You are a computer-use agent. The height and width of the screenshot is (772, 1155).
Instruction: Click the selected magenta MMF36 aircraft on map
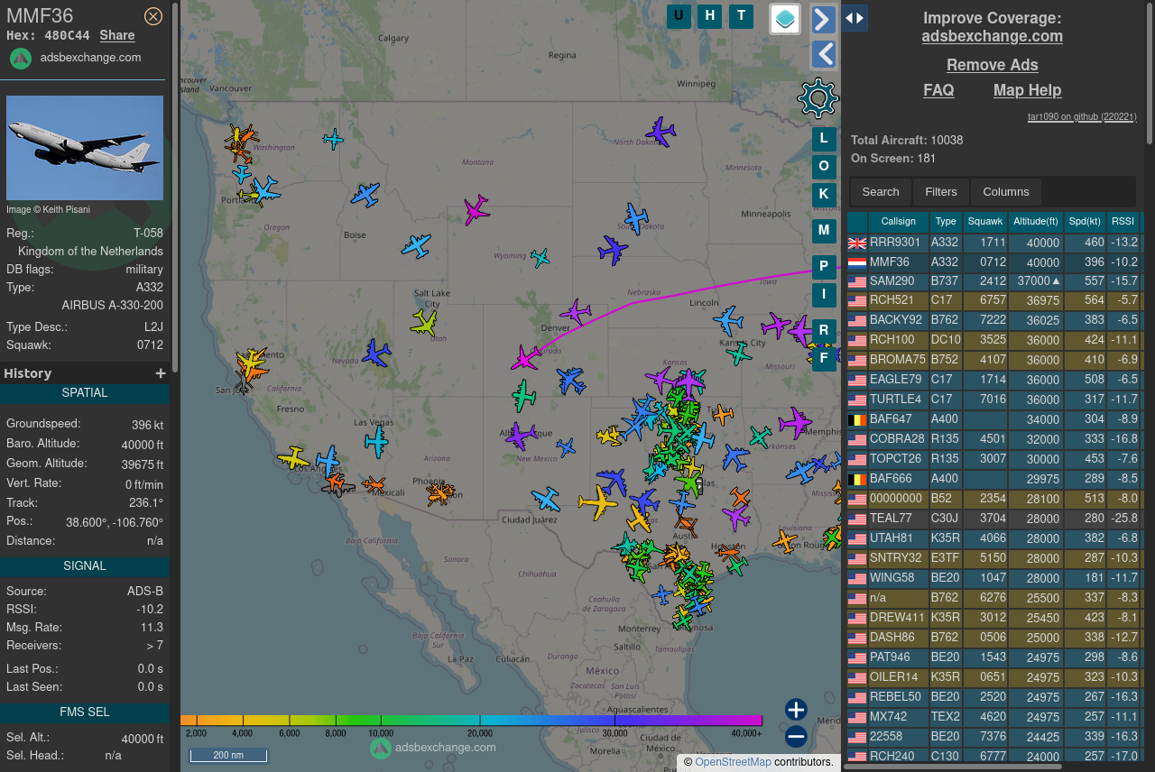pos(525,358)
